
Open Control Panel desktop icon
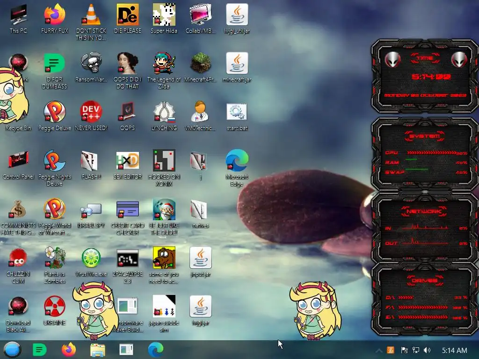(x=18, y=165)
